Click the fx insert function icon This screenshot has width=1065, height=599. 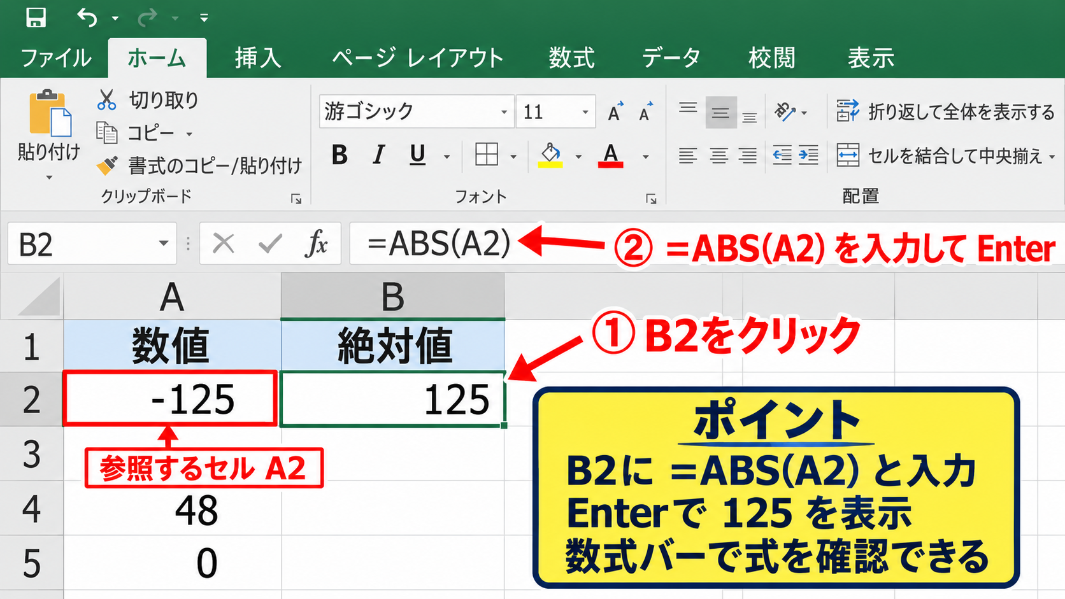coord(317,243)
